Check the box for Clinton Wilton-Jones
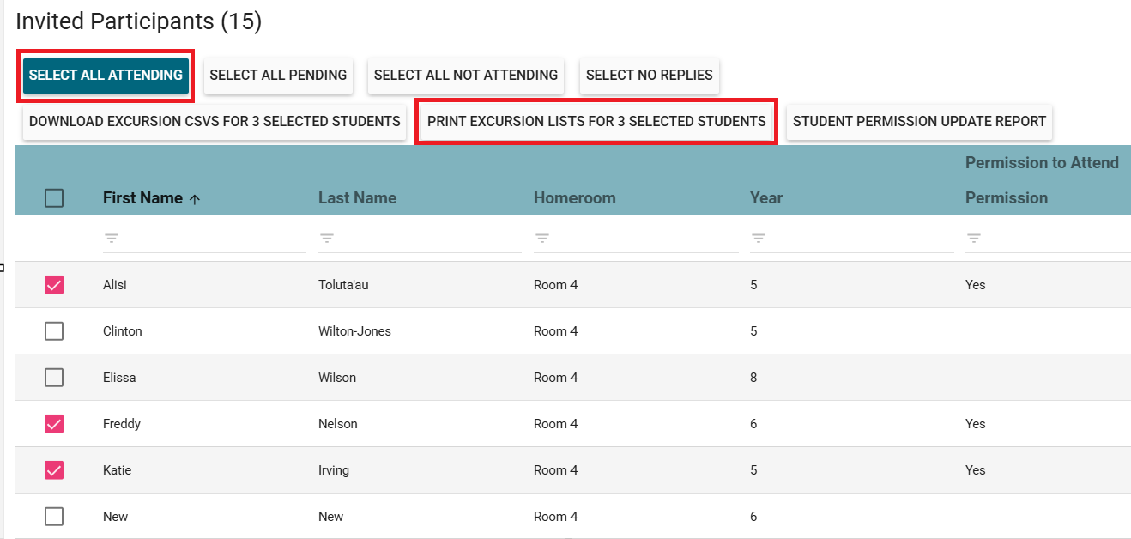Image resolution: width=1131 pixels, height=539 pixels. [x=54, y=331]
